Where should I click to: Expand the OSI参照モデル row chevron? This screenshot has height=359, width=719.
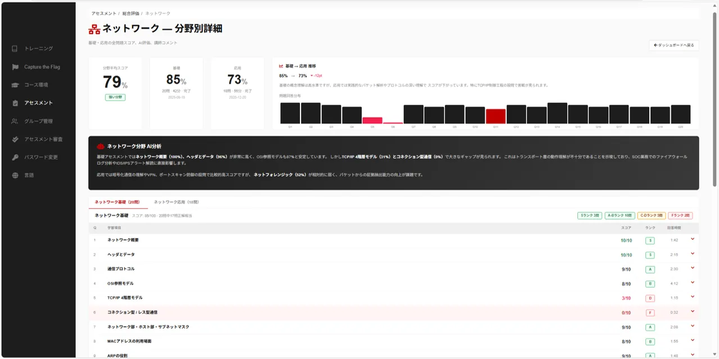click(693, 283)
